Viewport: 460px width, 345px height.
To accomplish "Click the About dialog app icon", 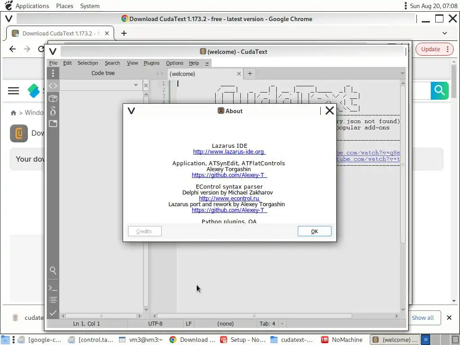I will (x=221, y=111).
